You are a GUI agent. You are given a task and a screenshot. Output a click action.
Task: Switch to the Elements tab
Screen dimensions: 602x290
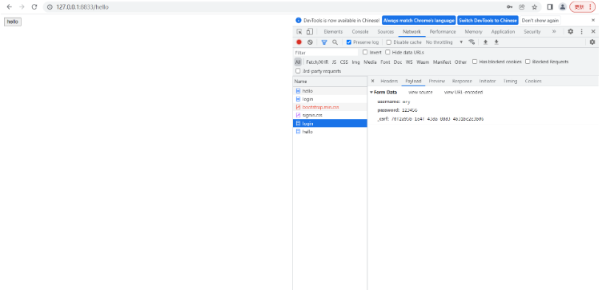[333, 32]
